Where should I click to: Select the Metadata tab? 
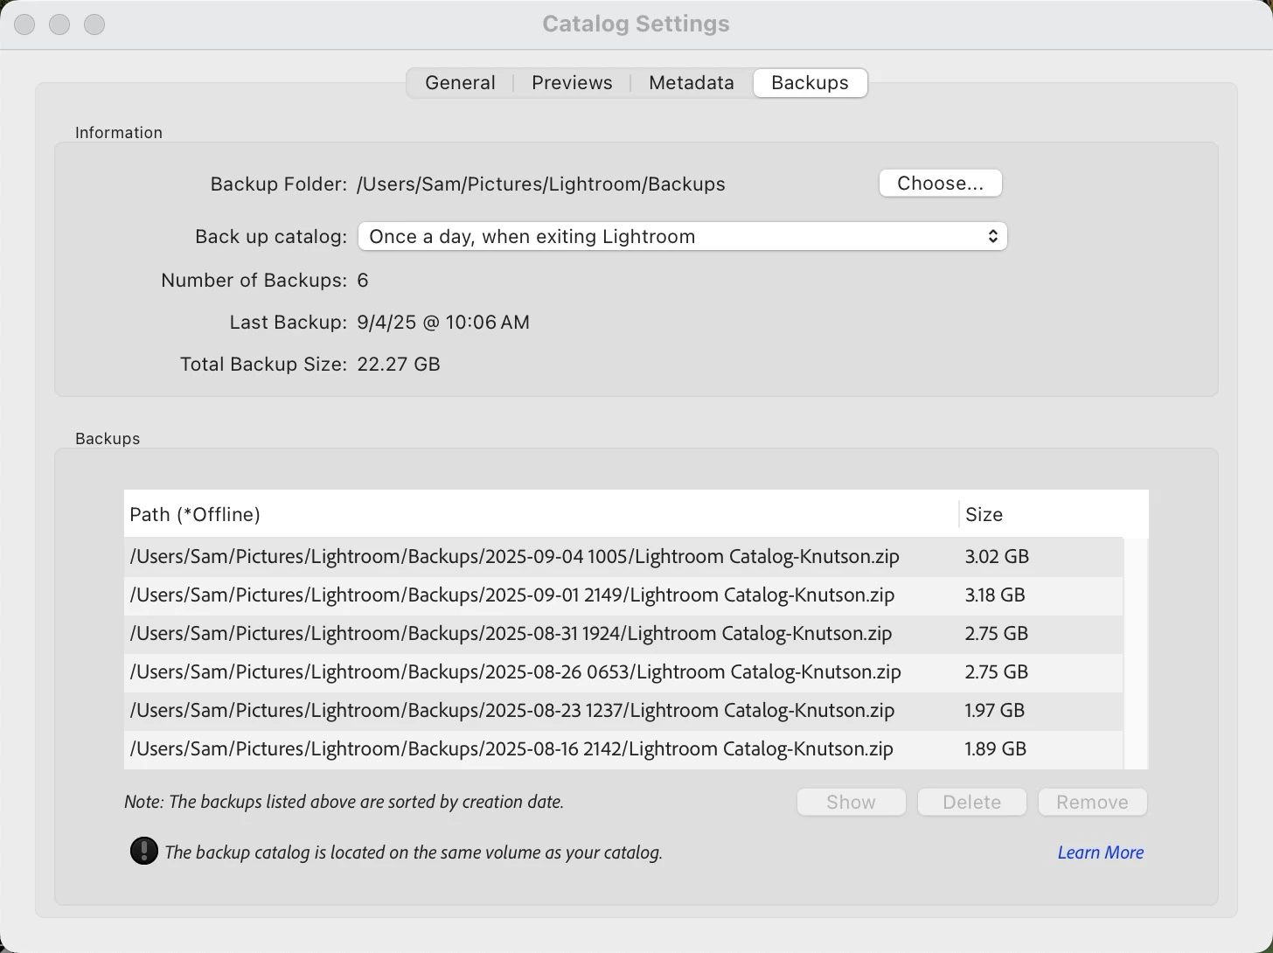click(692, 83)
